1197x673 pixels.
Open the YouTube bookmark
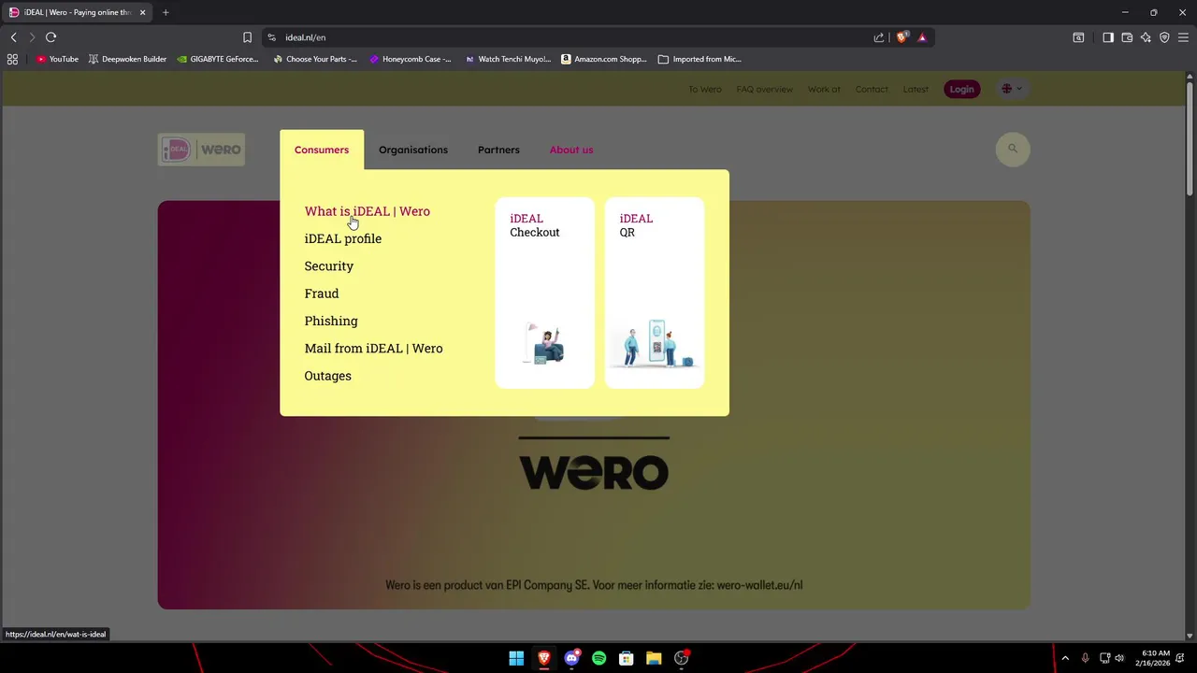tap(57, 59)
